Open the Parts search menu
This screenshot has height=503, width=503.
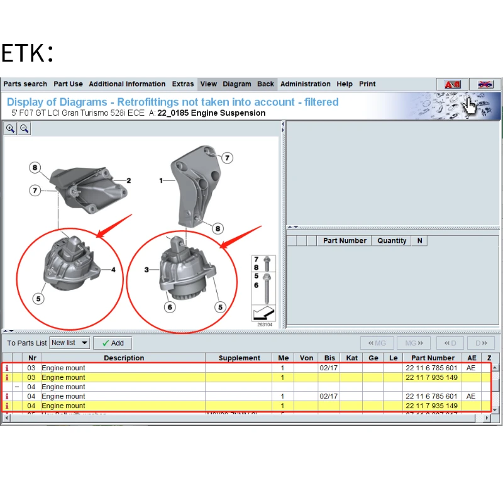pos(25,84)
